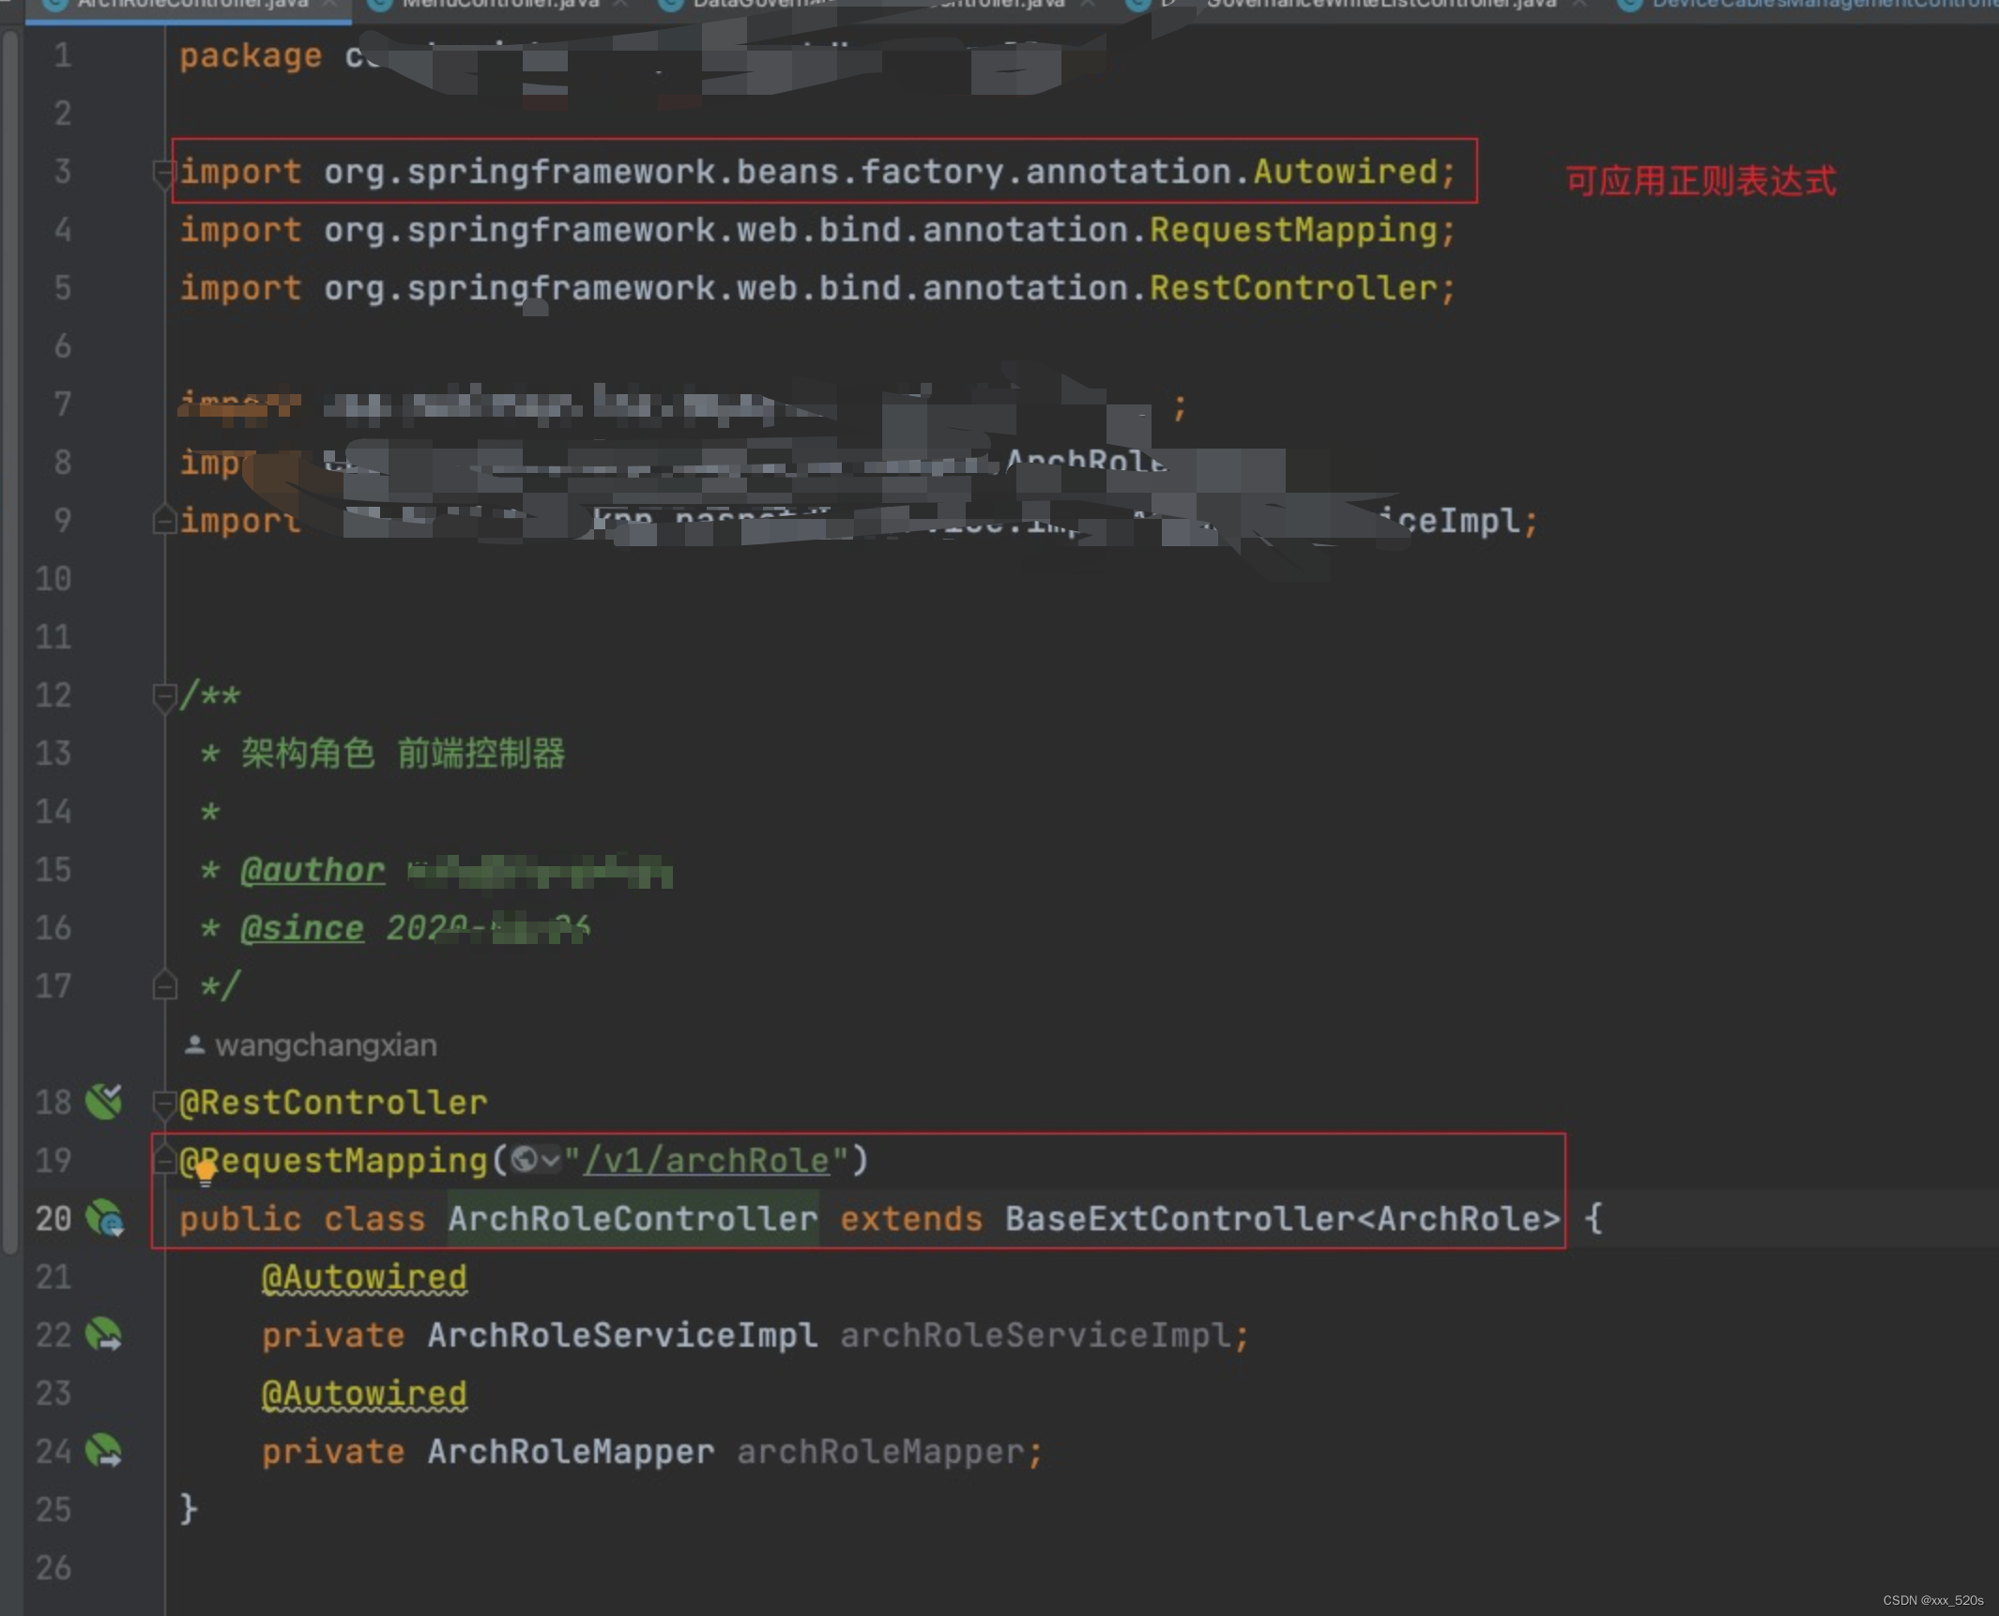Click fold end marker on import line 9
Viewport: 1999px width, 1616px height.
click(x=164, y=520)
